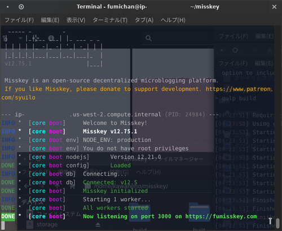Click the 'All workers started' message
The height and width of the screenshot is (231, 282).
(x=115, y=208)
